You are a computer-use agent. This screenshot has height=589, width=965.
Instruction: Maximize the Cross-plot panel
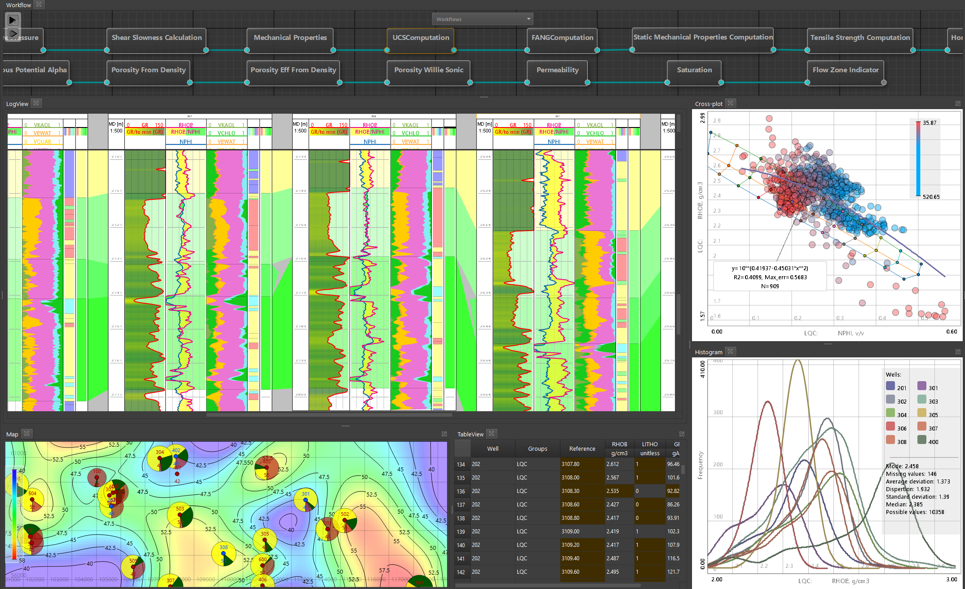coord(958,104)
